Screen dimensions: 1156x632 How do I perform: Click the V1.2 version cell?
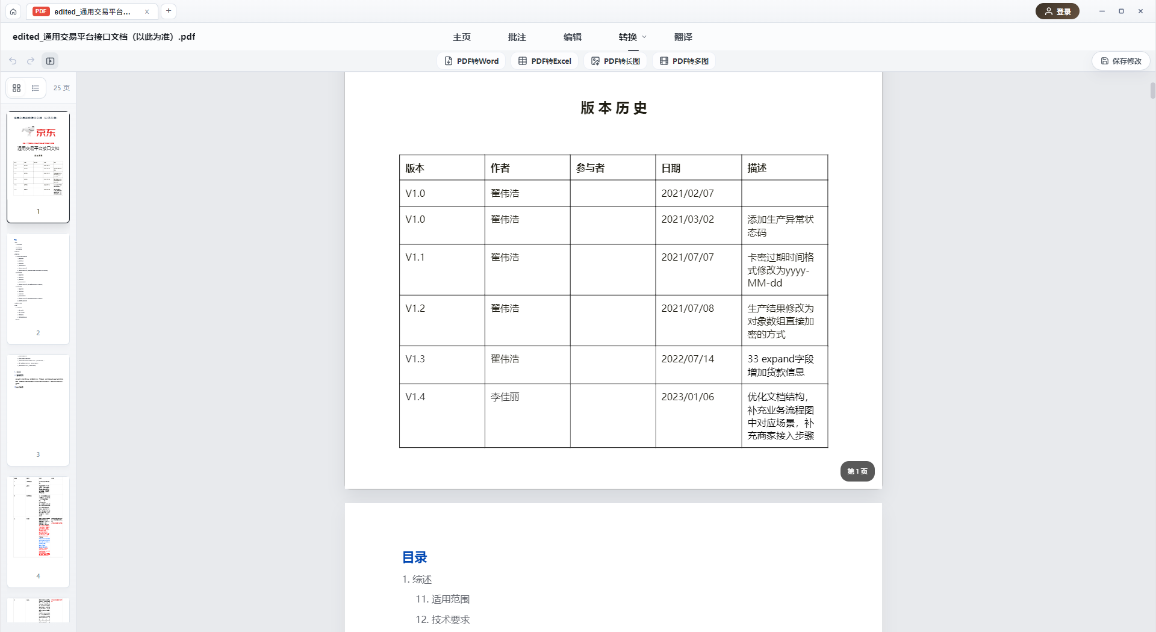[442, 320]
